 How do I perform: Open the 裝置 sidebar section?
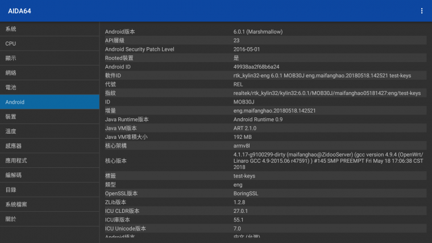point(49,117)
